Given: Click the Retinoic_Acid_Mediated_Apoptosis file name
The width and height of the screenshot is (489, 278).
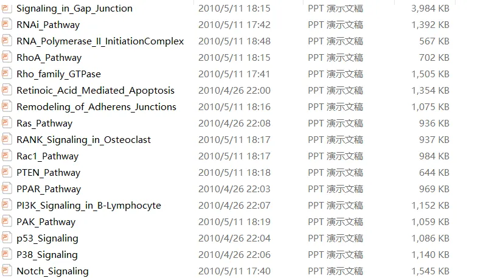Looking at the screenshot, I should click(95, 91).
